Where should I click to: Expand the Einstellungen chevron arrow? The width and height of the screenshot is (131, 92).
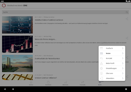[123, 68]
